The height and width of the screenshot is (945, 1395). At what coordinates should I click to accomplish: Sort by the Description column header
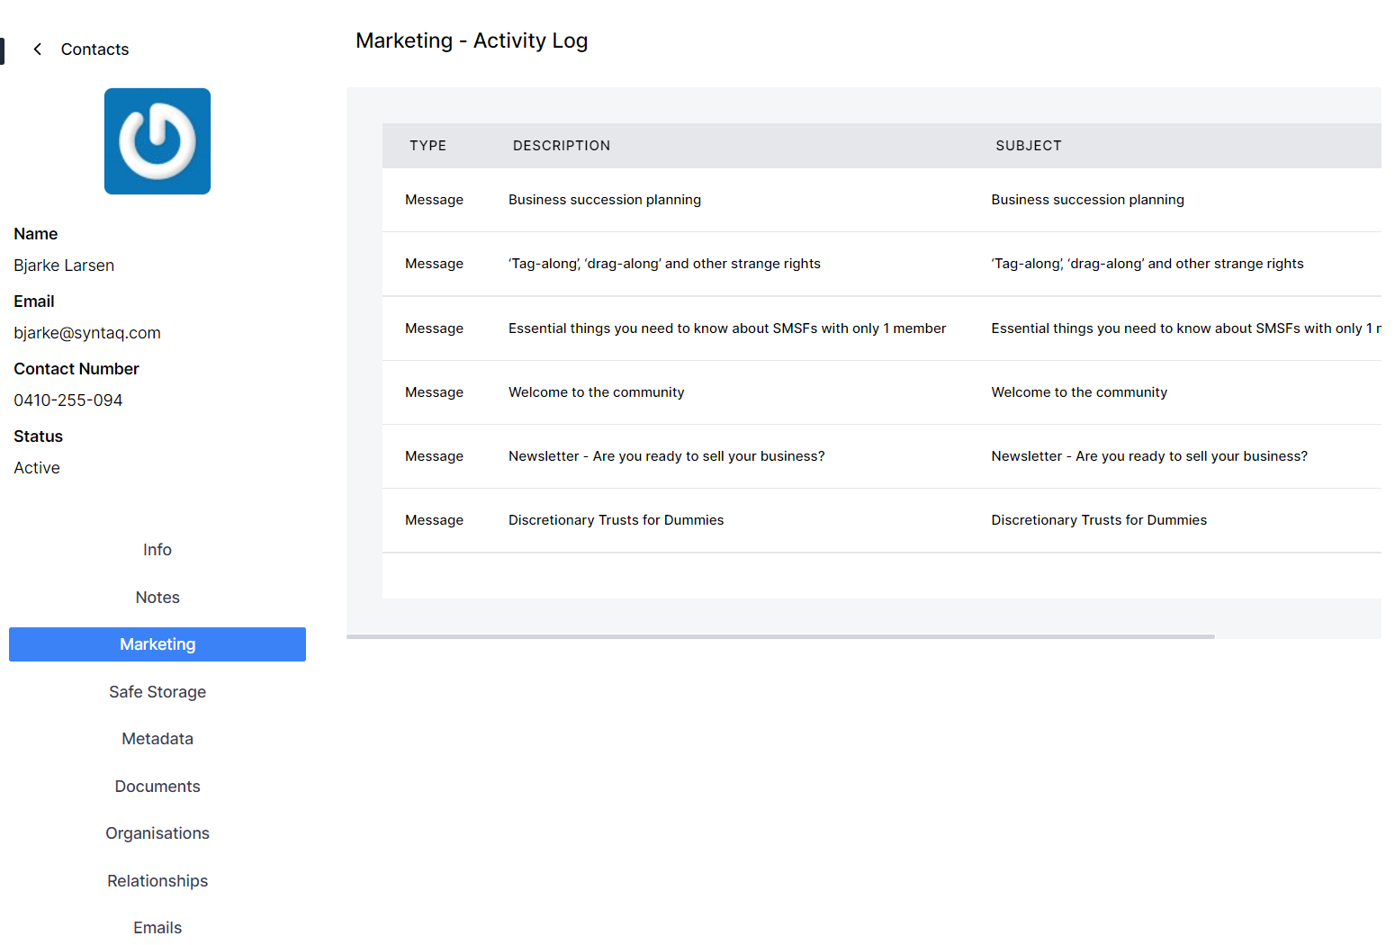[561, 146]
